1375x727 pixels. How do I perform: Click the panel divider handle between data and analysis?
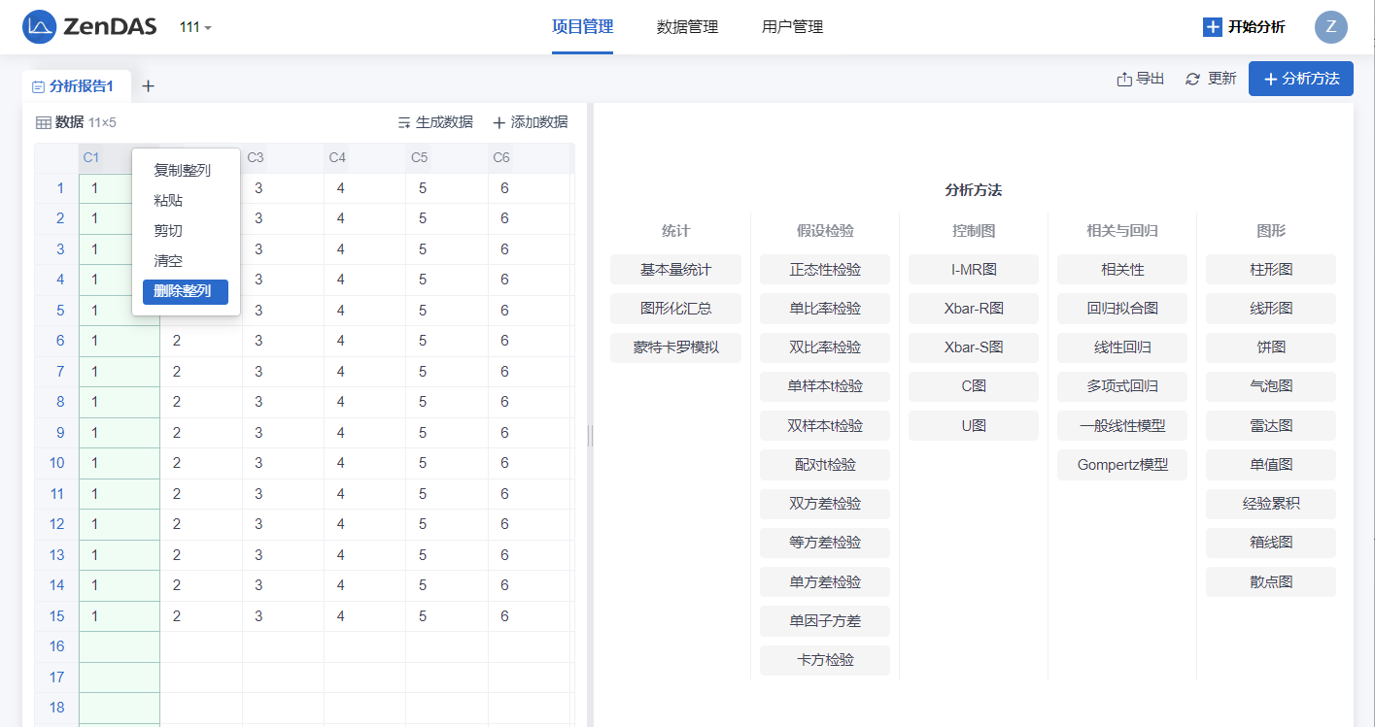[590, 436]
